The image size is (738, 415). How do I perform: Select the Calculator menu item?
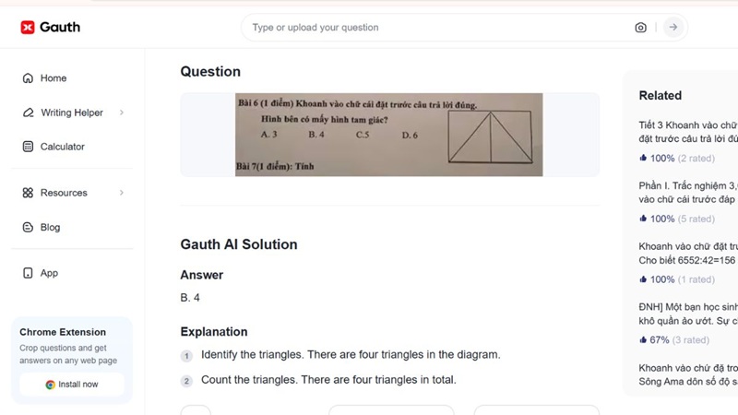coord(62,147)
